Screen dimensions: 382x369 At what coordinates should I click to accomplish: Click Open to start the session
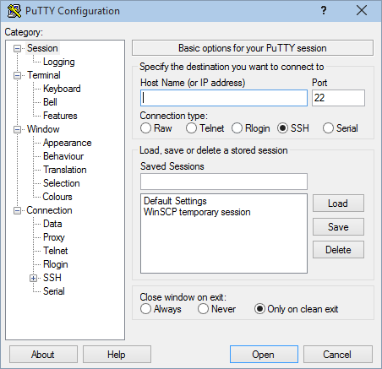pyautogui.click(x=264, y=355)
